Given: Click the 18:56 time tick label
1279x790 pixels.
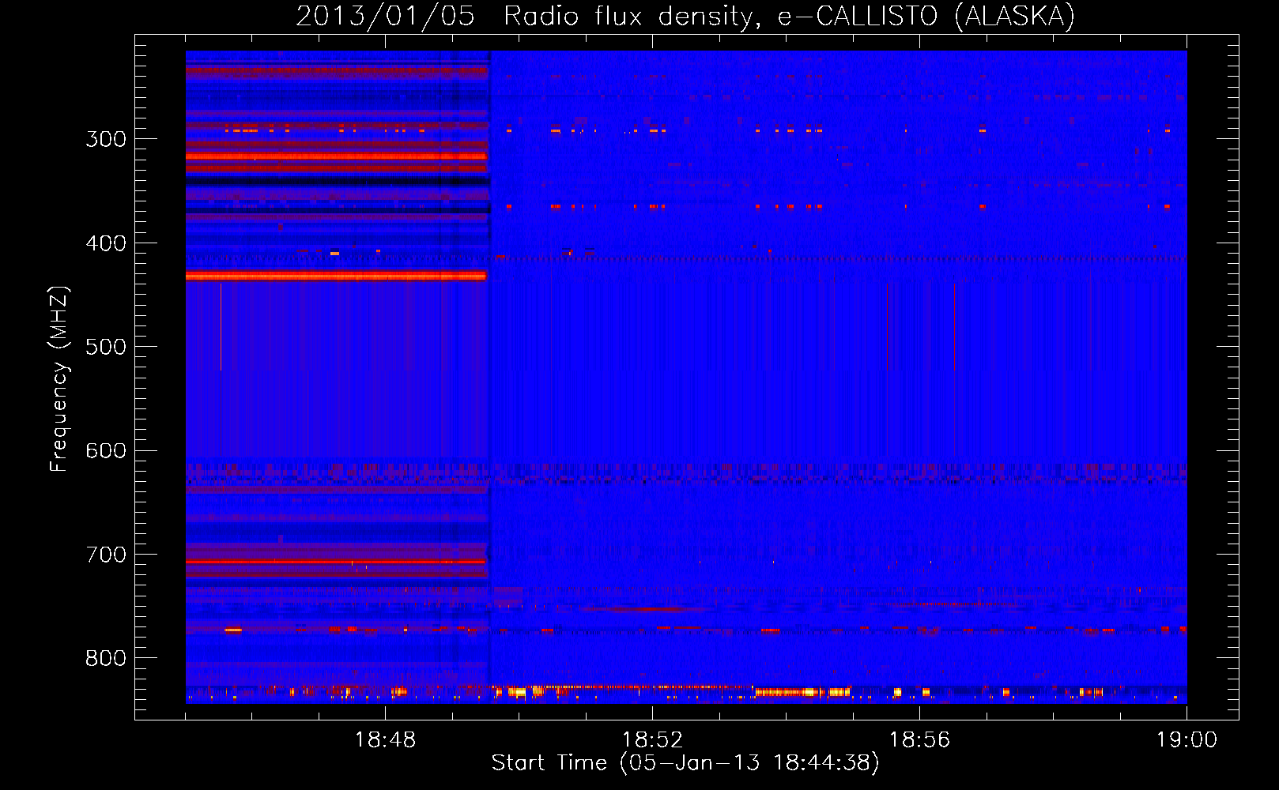Looking at the screenshot, I should click(919, 740).
